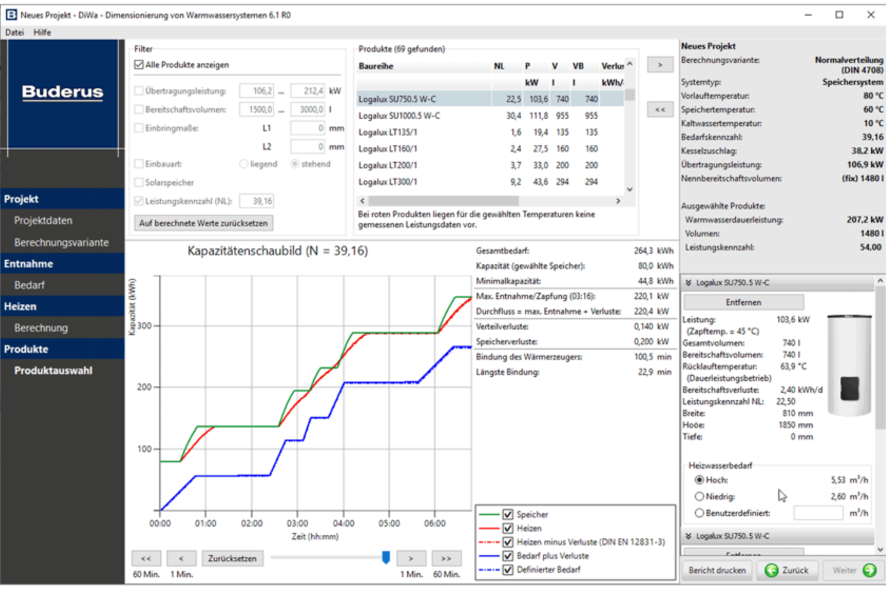Select the liegend radio option
The image size is (886, 590).
[x=244, y=164]
